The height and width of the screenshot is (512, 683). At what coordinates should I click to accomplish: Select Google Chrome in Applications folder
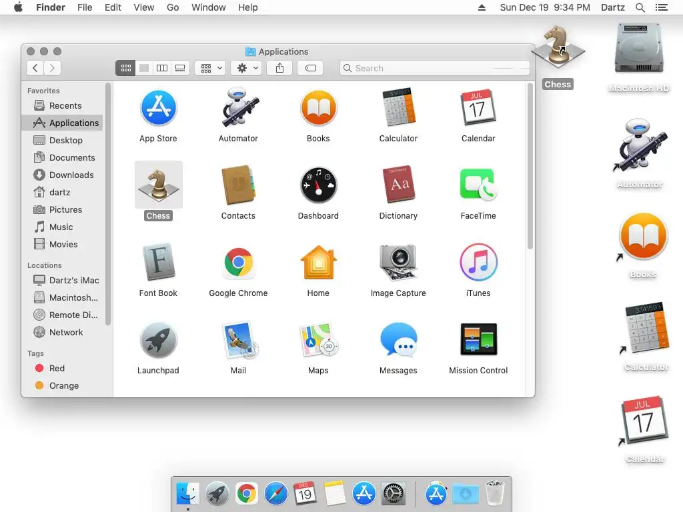[238, 262]
